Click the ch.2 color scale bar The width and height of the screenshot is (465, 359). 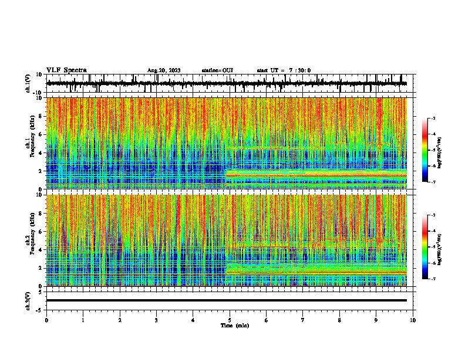click(x=425, y=247)
